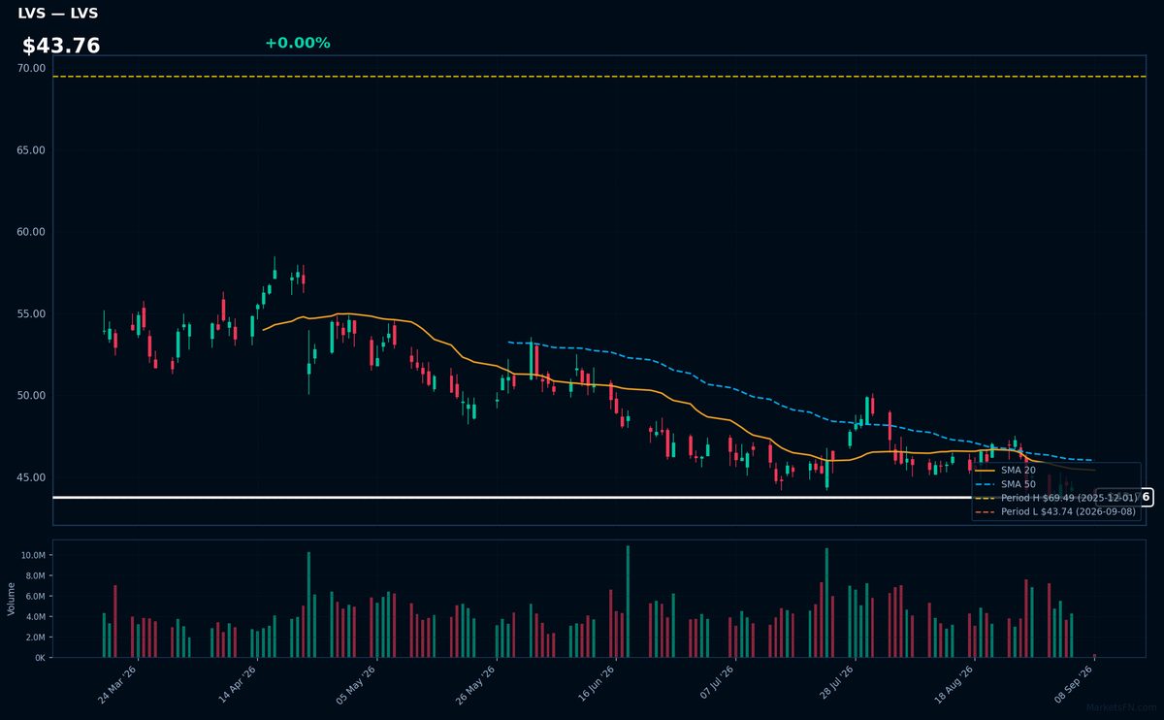Click the 18 Aug '26 date label
Viewport: 1164px width, 720px height.
955,683
